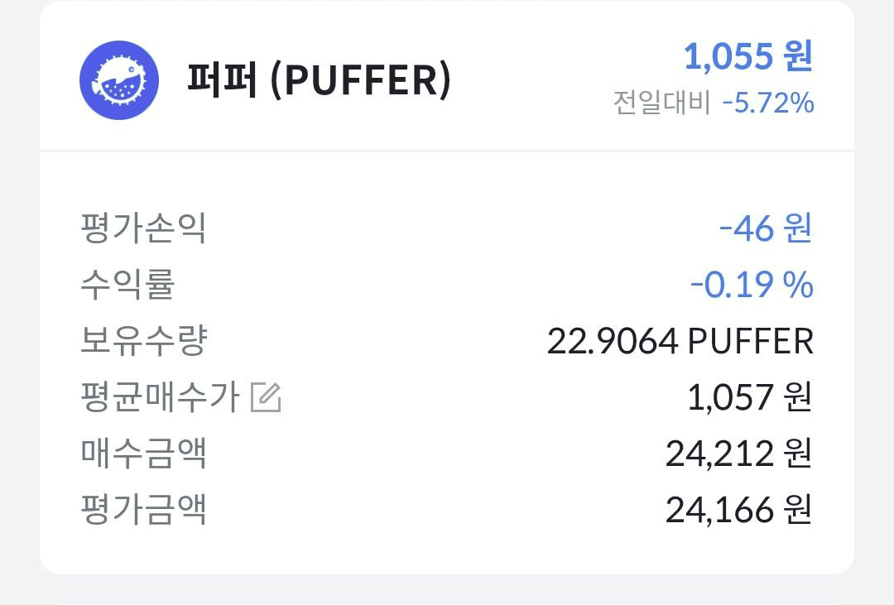Click the 전일대비 label text
The width and height of the screenshot is (894, 605).
pos(662,103)
